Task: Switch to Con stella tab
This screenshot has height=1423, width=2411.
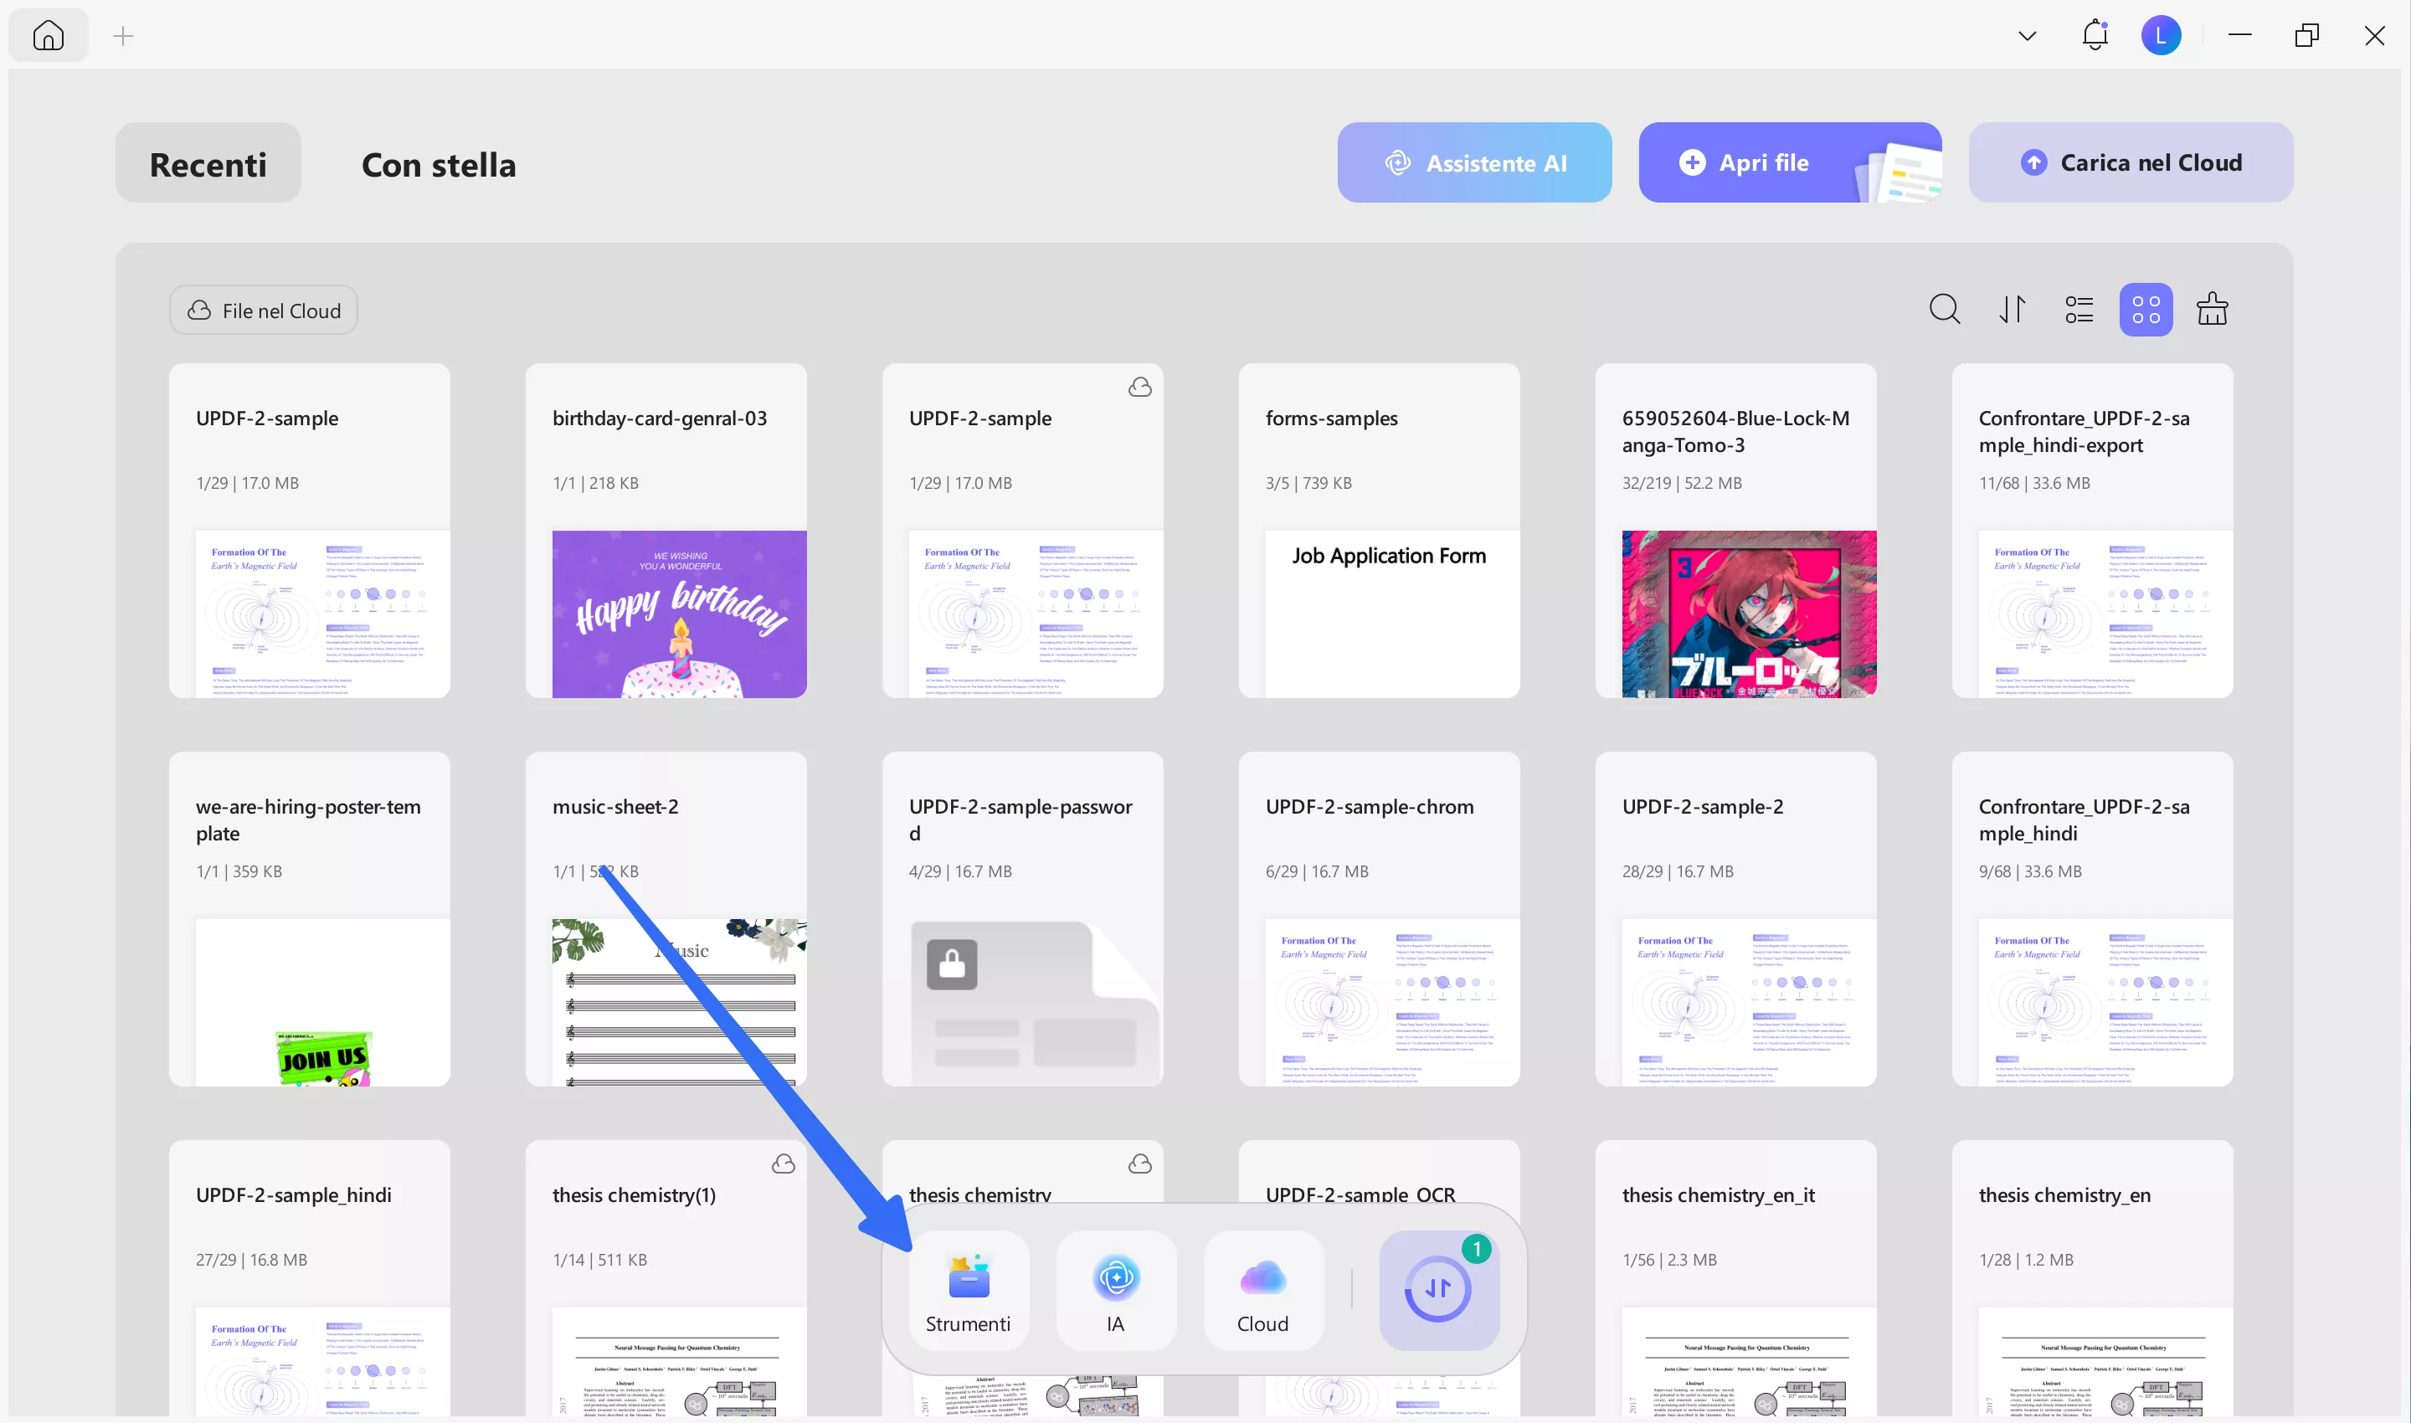Action: pos(439,164)
